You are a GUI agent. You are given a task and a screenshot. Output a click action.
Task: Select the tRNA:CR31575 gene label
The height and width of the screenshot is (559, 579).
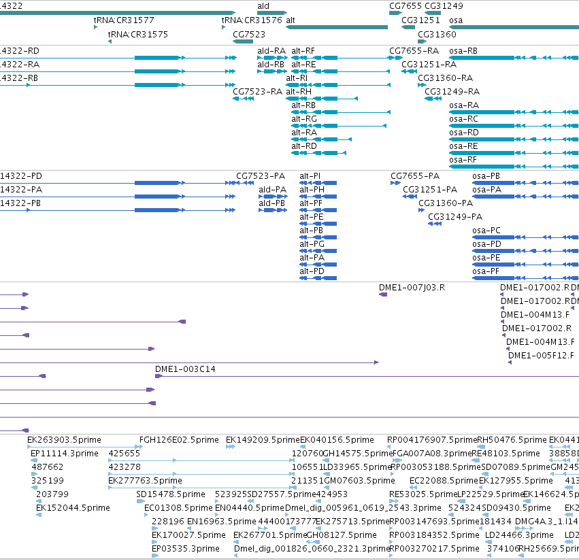137,34
